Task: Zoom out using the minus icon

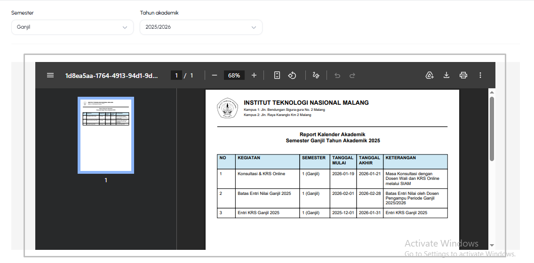Action: click(x=214, y=75)
